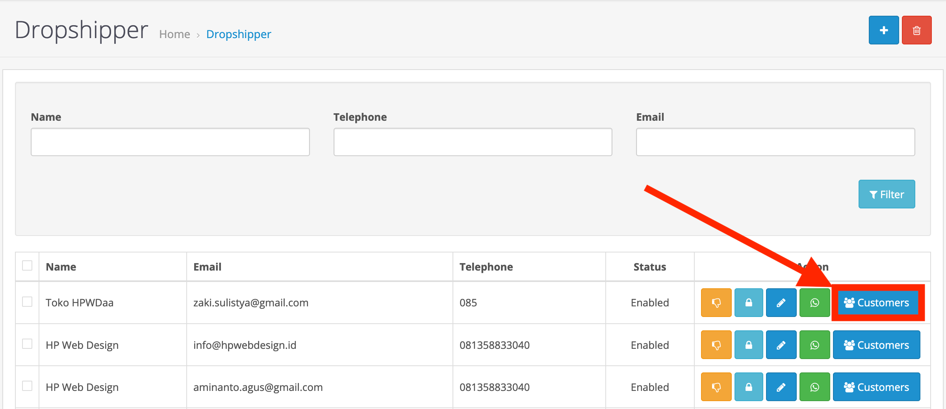Screen dimensions: 946x409
Task: Focus the Telephone filter input field
Action: 473,142
